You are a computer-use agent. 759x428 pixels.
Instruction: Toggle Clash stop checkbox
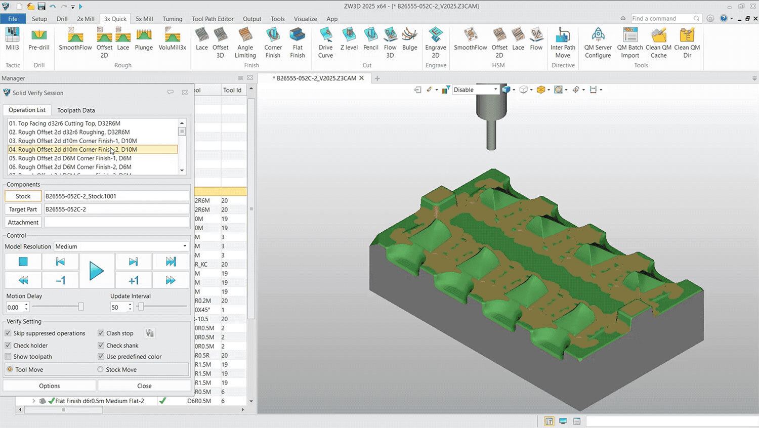coord(101,333)
